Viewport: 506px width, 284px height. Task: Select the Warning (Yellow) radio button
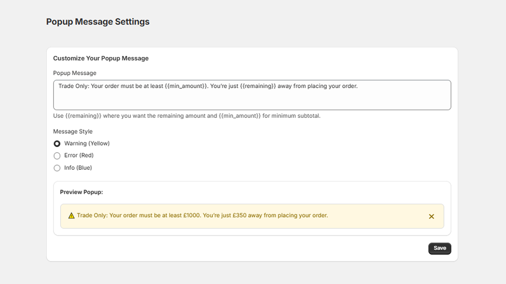[x=57, y=144]
